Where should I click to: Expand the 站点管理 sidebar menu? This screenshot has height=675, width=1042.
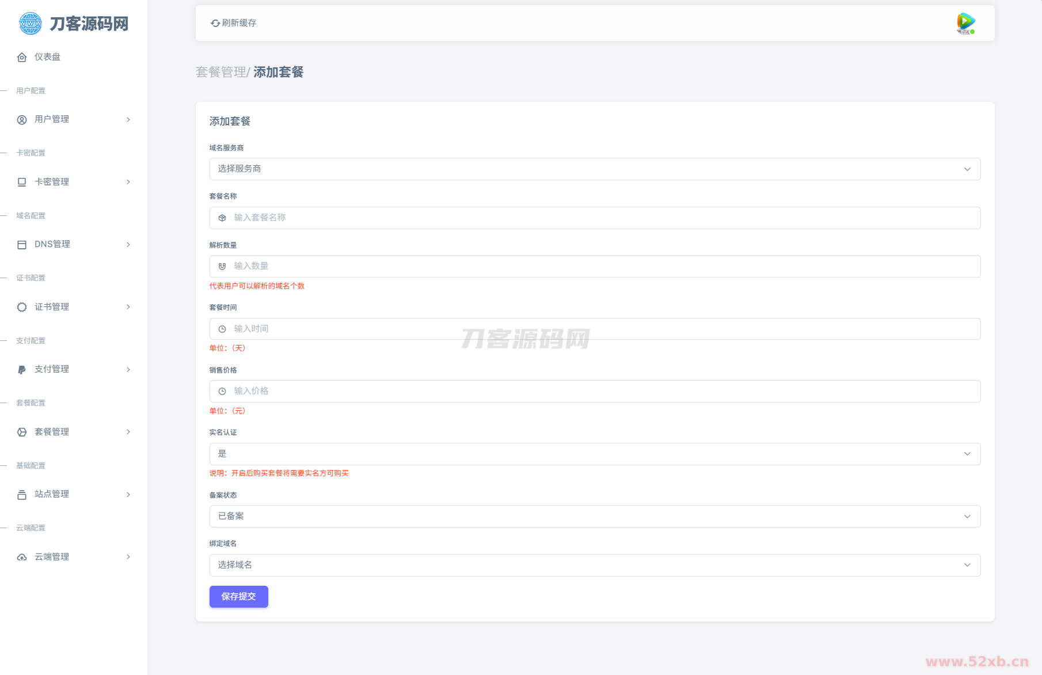click(74, 494)
